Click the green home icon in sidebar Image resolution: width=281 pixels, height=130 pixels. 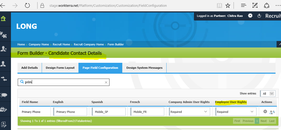pos(3,19)
